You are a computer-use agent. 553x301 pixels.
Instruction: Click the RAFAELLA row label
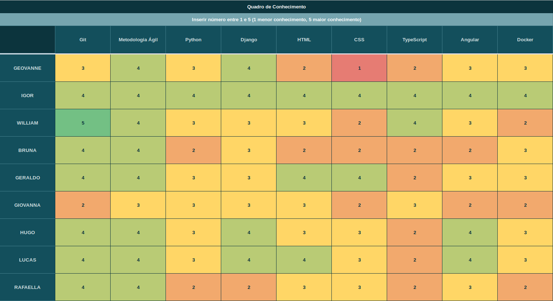pyautogui.click(x=27, y=287)
